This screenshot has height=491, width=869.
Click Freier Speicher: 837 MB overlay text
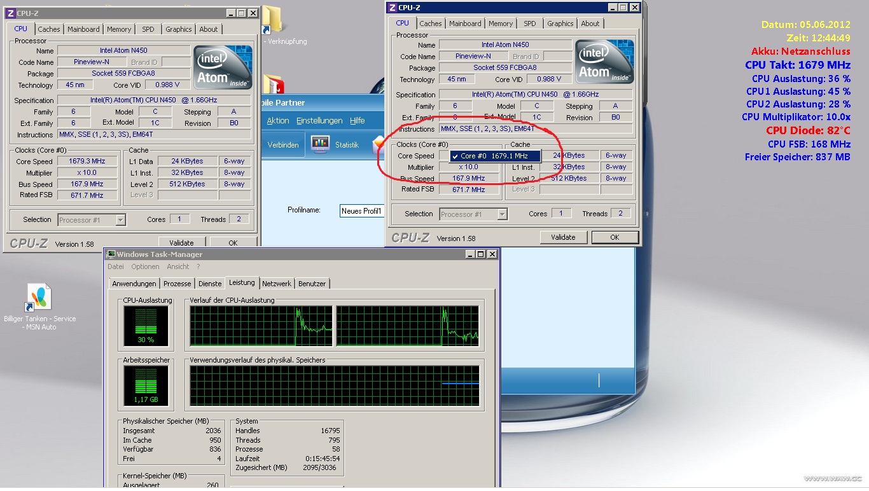[x=798, y=156]
